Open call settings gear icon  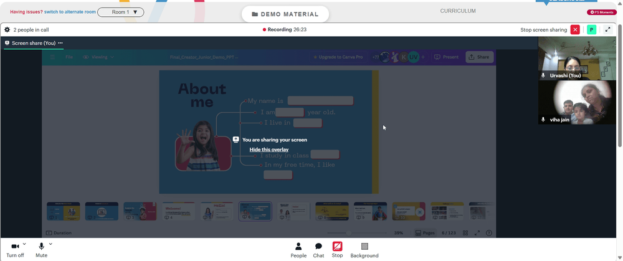pos(7,30)
